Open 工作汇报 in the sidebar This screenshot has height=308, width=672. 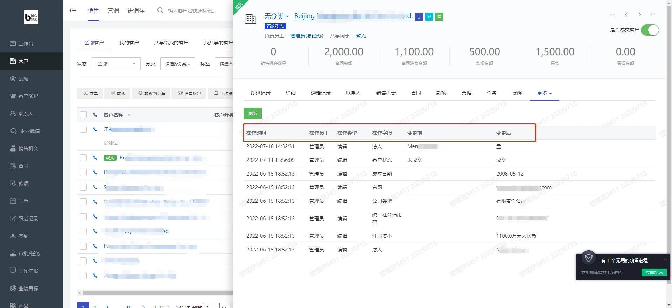pos(31,271)
